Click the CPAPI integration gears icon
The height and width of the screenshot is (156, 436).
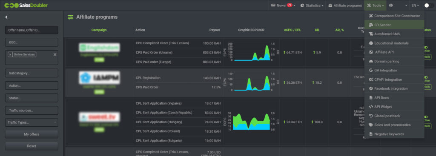pos(371,79)
